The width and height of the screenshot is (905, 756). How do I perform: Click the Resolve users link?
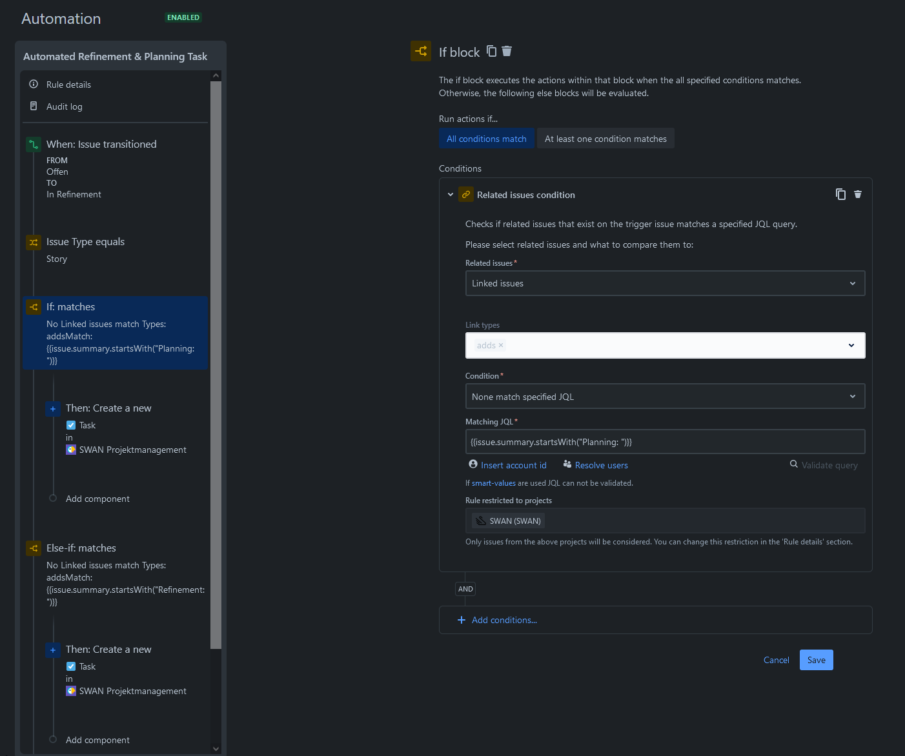click(601, 465)
